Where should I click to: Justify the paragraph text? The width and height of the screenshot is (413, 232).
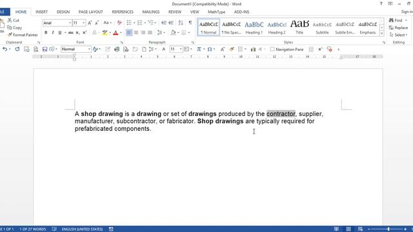coord(150,33)
